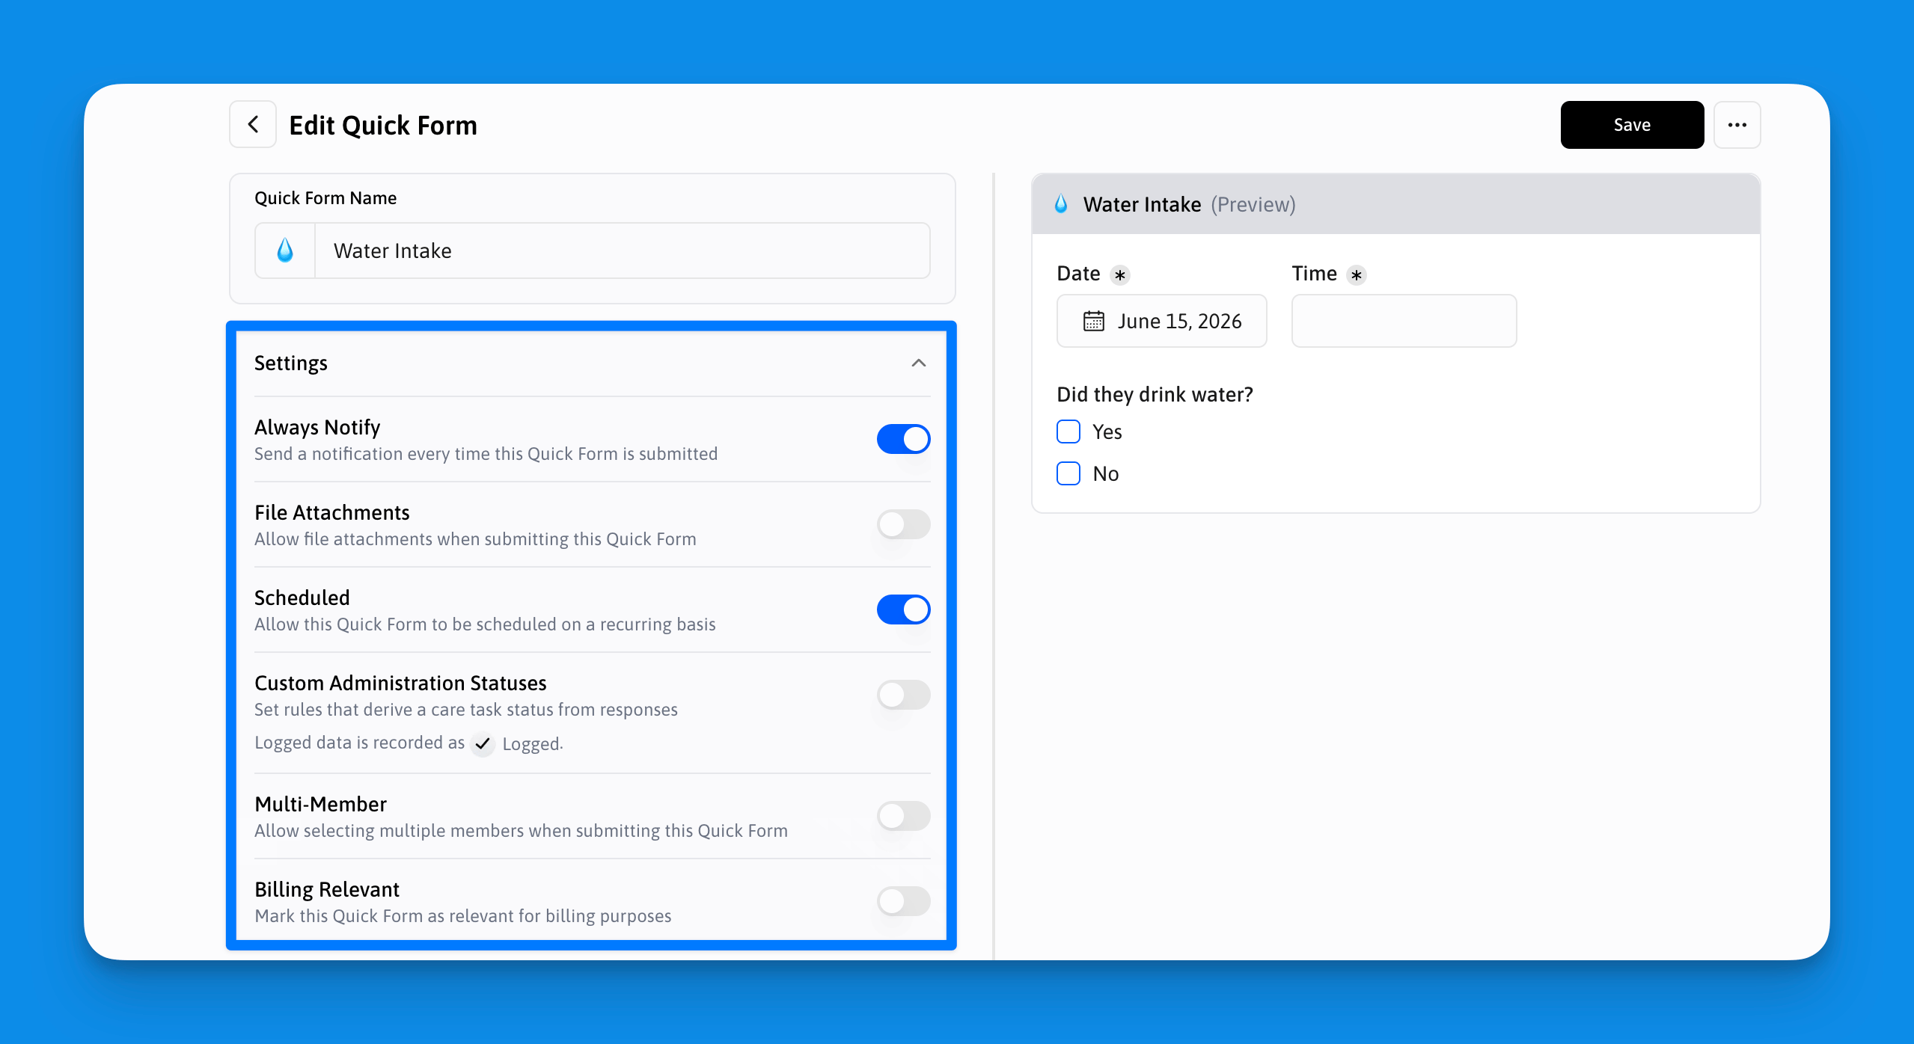Click the Billing Relevant label

click(327, 889)
